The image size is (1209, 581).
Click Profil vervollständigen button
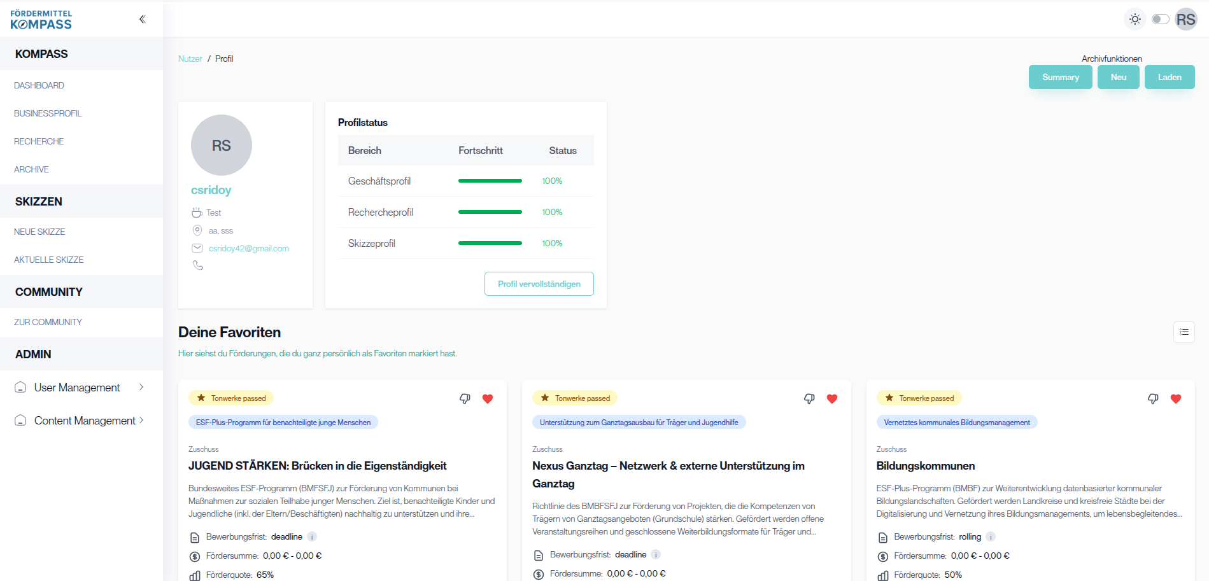(539, 284)
